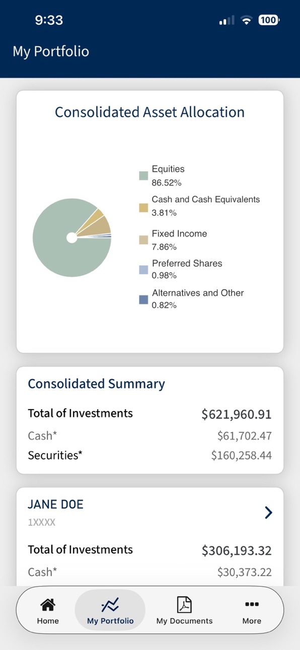Tap the Total of Investments $621,960.91 amount

(237, 414)
